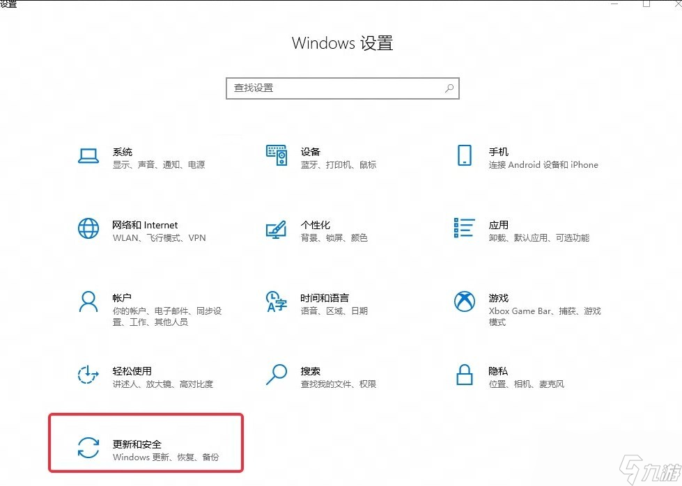Open the 系统 laptop icon

[x=88, y=156]
